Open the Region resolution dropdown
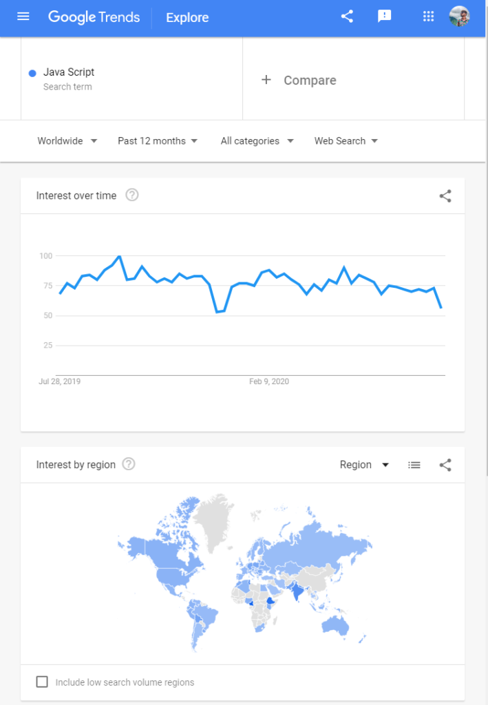This screenshot has width=488, height=705. click(x=364, y=465)
